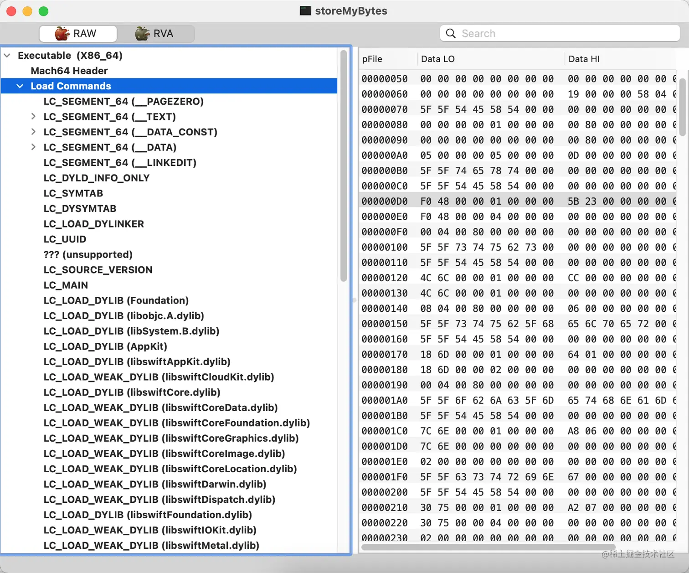Select LC_LOAD_DYLIB (libswiftAppKit.dylib) entry
The image size is (689, 573).
[137, 361]
